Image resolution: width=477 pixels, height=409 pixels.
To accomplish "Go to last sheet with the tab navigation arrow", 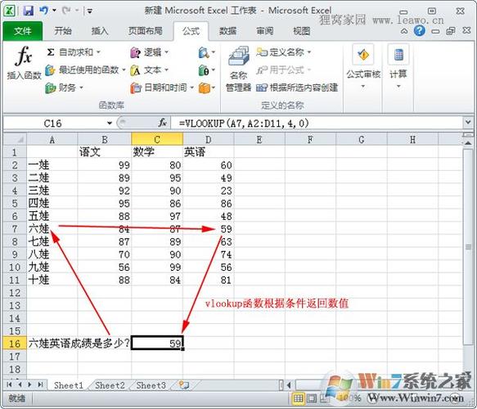I will (x=40, y=384).
